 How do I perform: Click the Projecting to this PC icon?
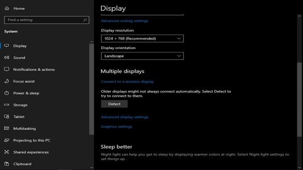point(7,140)
